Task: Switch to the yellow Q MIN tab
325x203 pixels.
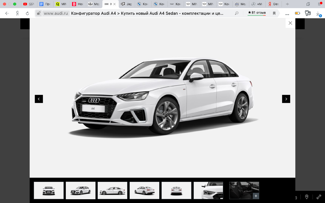Action: coord(61,4)
